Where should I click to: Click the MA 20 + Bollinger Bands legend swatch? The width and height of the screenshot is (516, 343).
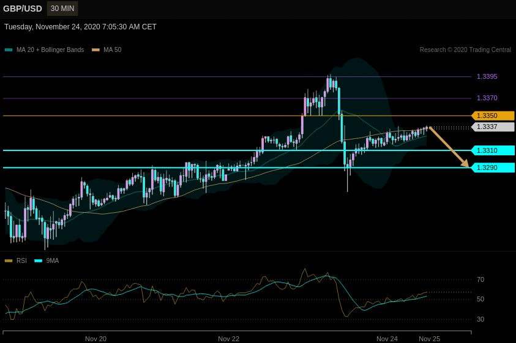click(x=9, y=50)
